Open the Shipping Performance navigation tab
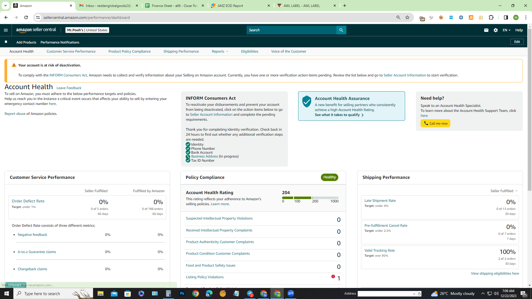The width and height of the screenshot is (532, 299). [181, 51]
